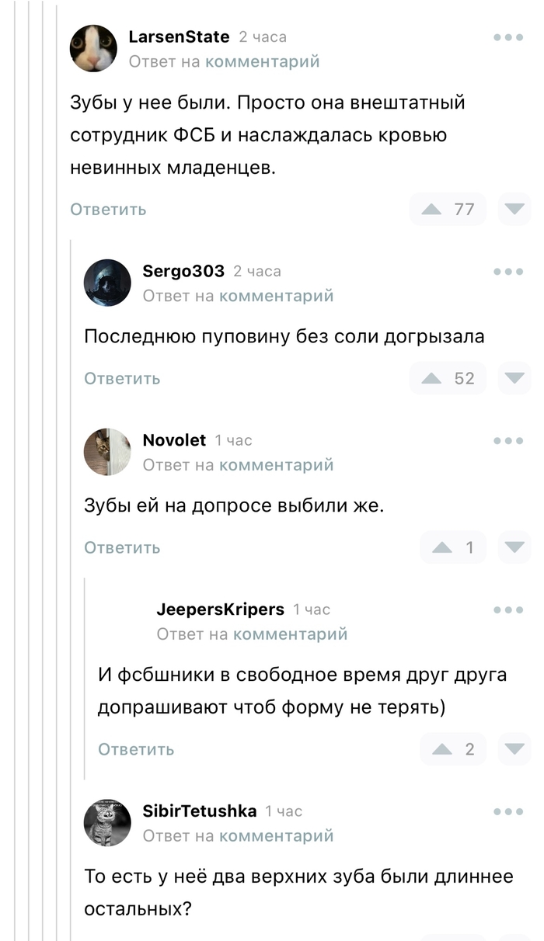Open SibirTetushka's username profile

(x=200, y=811)
